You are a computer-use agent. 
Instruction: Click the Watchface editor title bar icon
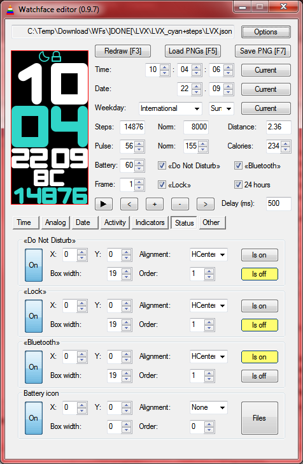tap(10, 10)
